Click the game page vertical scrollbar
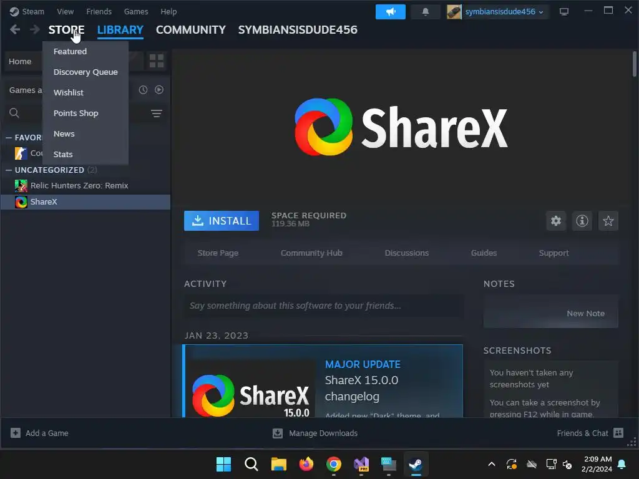Image resolution: width=639 pixels, height=479 pixels. (x=635, y=64)
